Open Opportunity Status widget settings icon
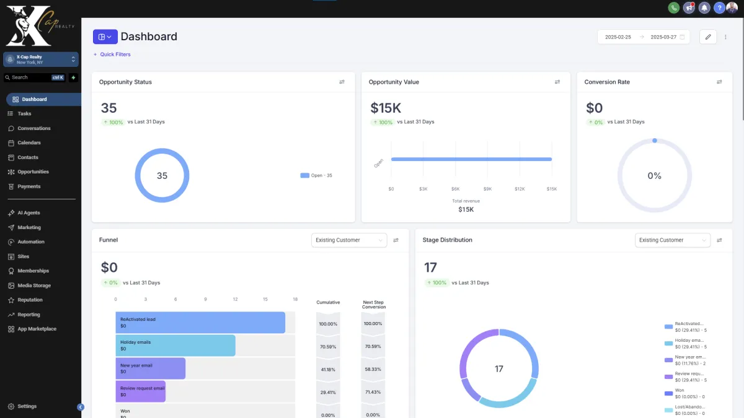744x418 pixels. pyautogui.click(x=342, y=82)
